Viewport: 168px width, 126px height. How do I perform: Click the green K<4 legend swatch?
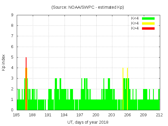pos(148,18)
